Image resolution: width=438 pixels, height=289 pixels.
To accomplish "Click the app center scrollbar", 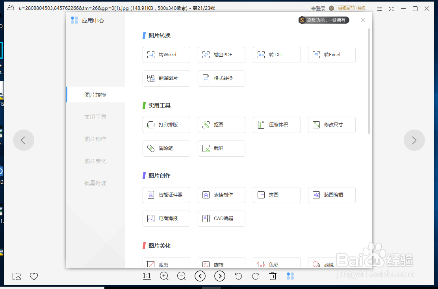I will tap(369, 81).
